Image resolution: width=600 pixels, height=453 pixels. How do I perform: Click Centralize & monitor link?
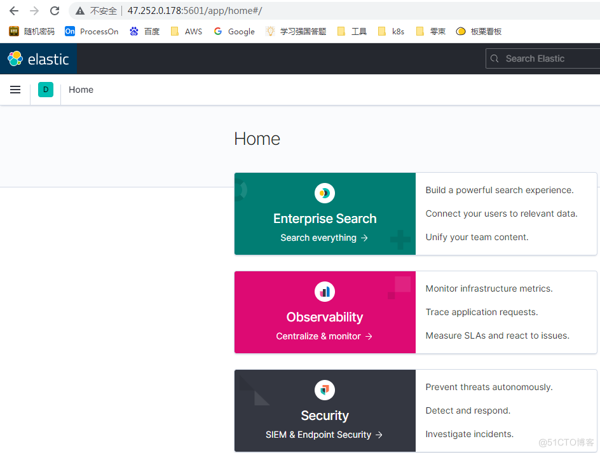tap(324, 336)
